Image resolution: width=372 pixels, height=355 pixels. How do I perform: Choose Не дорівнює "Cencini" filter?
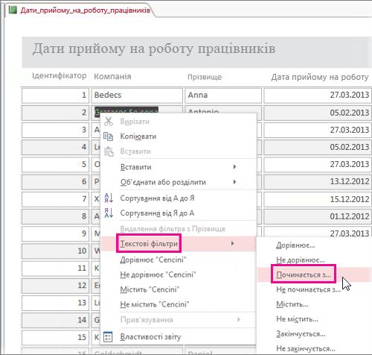158,274
